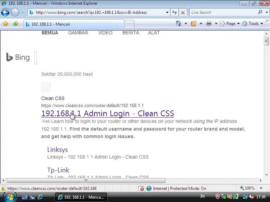Select the SEMUA search tab
Image resolution: width=270 pixels, height=202 pixels.
tap(50, 33)
